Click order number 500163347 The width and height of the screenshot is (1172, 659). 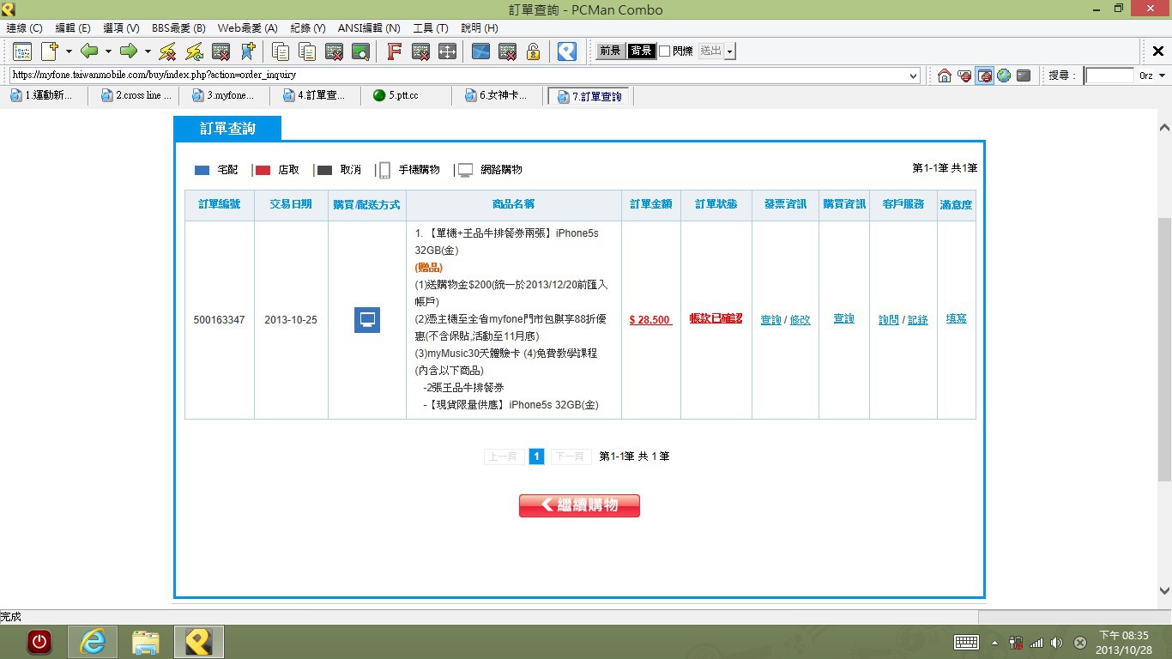220,320
